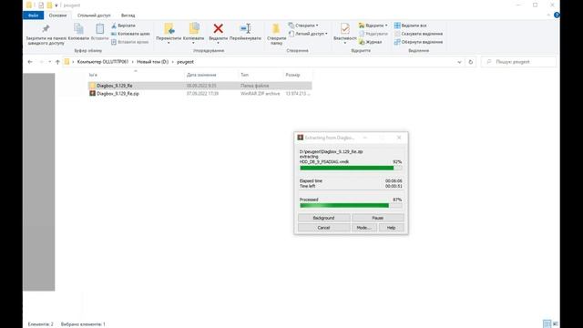Viewport: 583px width, 328px height.
Task: Collapse the ribbon with the chevron
Action: click(x=548, y=15)
